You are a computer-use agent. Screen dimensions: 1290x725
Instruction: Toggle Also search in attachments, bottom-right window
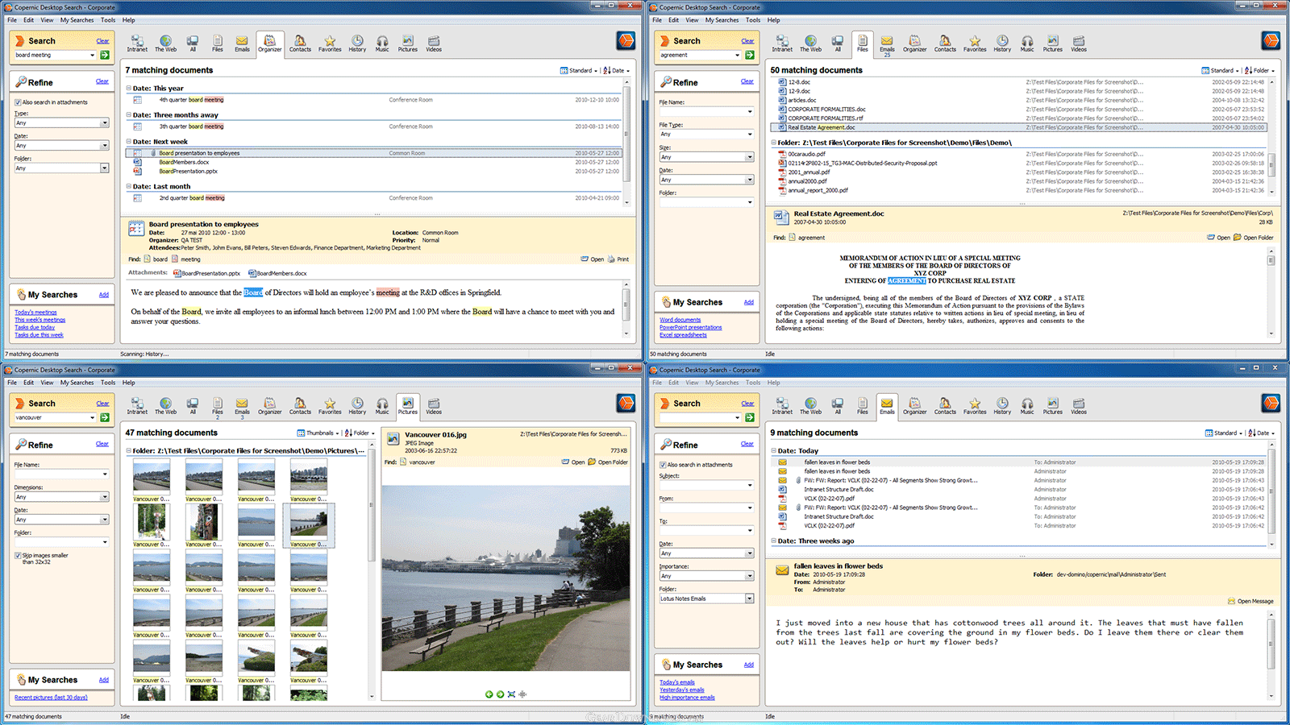663,465
